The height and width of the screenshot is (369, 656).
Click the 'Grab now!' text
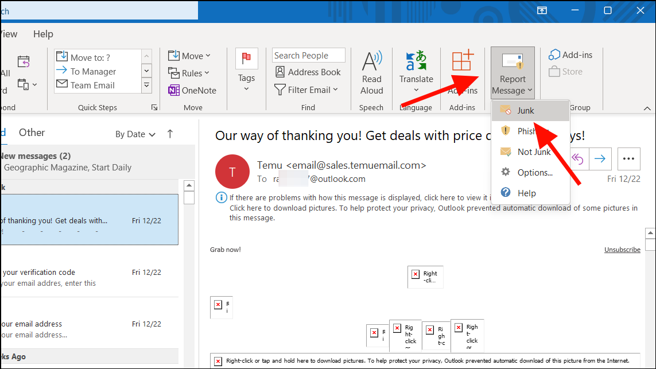226,250
